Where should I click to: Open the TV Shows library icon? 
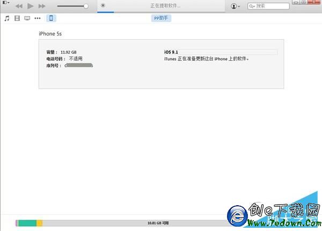point(27,18)
